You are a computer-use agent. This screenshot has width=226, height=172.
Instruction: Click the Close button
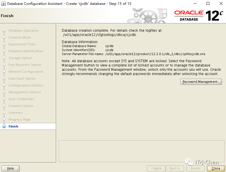[x=216, y=168]
